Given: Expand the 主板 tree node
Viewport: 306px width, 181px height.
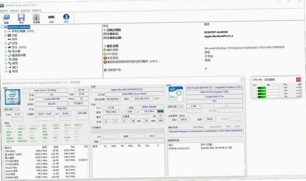Looking at the screenshot, I should point(5,35).
